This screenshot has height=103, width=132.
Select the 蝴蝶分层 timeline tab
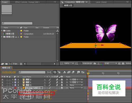[6, 68]
